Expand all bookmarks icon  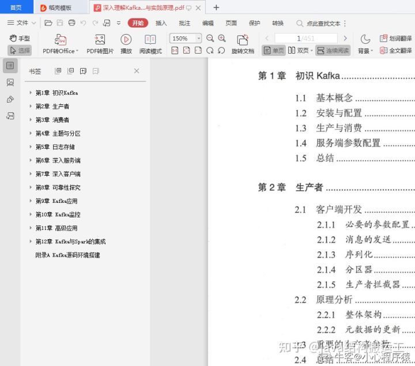pos(58,71)
